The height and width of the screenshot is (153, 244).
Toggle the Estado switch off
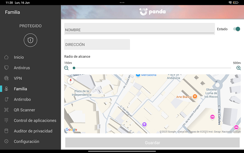(x=236, y=29)
